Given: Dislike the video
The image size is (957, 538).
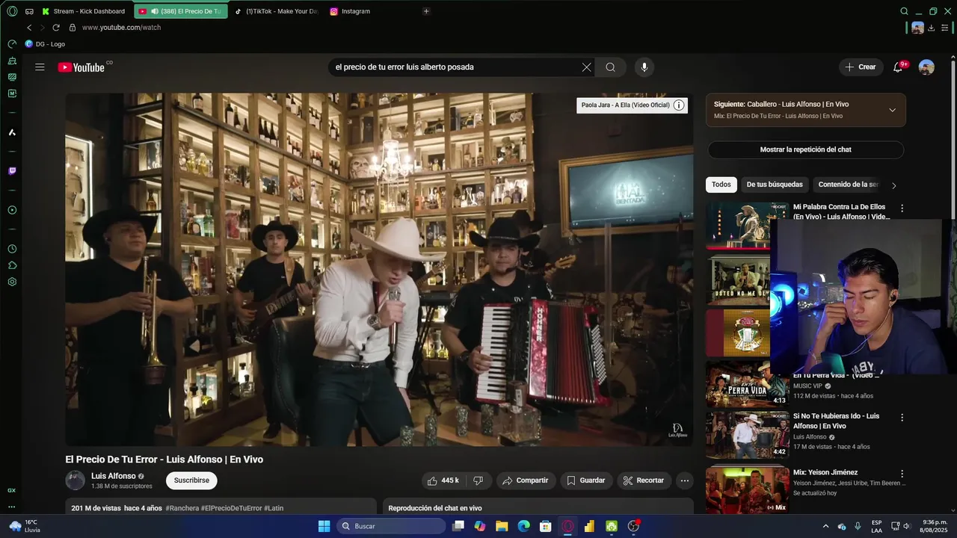Looking at the screenshot, I should 478,480.
